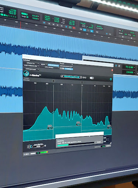Click the transport Stop button
The height and width of the screenshot is (188, 138).
tap(66, 27)
